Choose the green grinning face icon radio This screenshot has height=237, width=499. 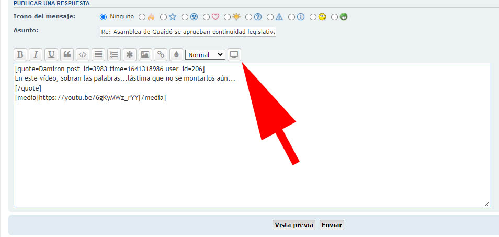coord(334,17)
